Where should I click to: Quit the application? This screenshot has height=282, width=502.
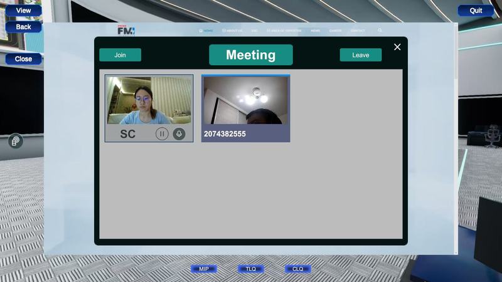point(476,11)
